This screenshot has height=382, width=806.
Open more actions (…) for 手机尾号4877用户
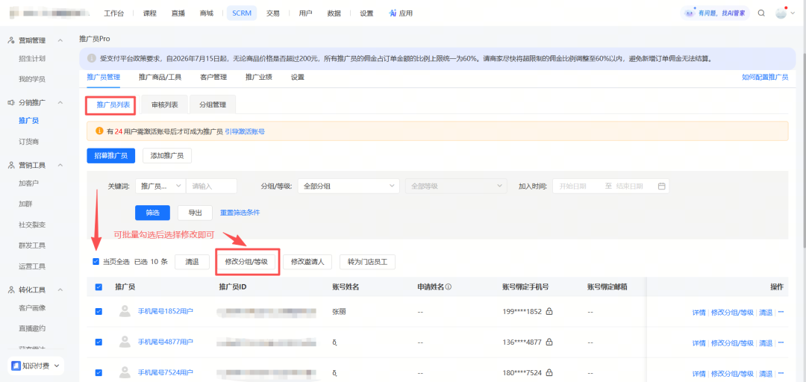click(x=781, y=342)
